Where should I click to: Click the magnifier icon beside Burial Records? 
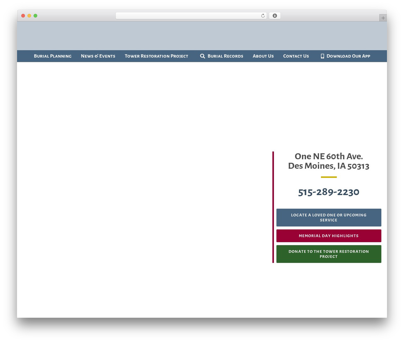coord(203,56)
